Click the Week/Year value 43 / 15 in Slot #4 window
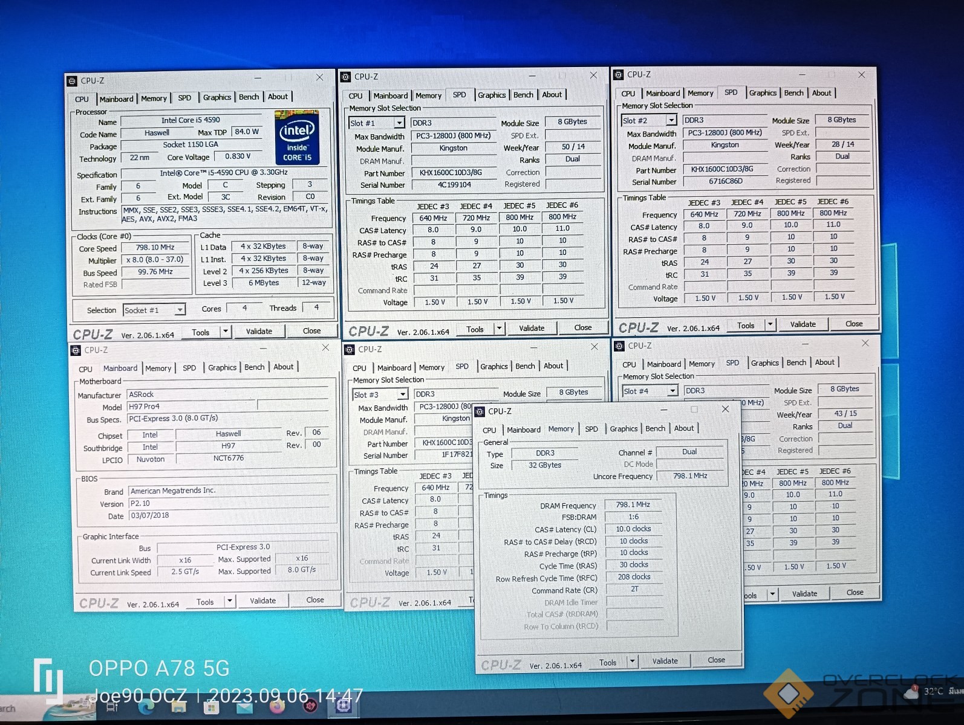This screenshot has width=964, height=725. point(845,414)
